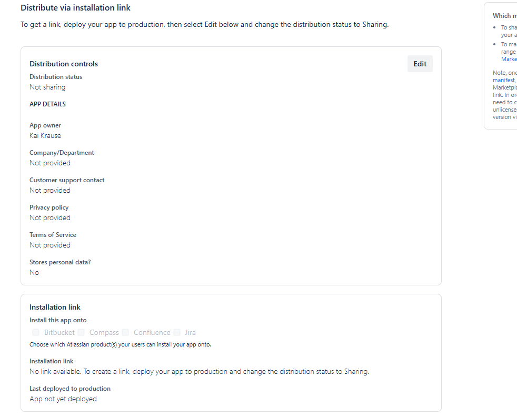Screen dimensions: 517x416
Task: Click the App owner name Kai Krause
Action: tap(45, 135)
